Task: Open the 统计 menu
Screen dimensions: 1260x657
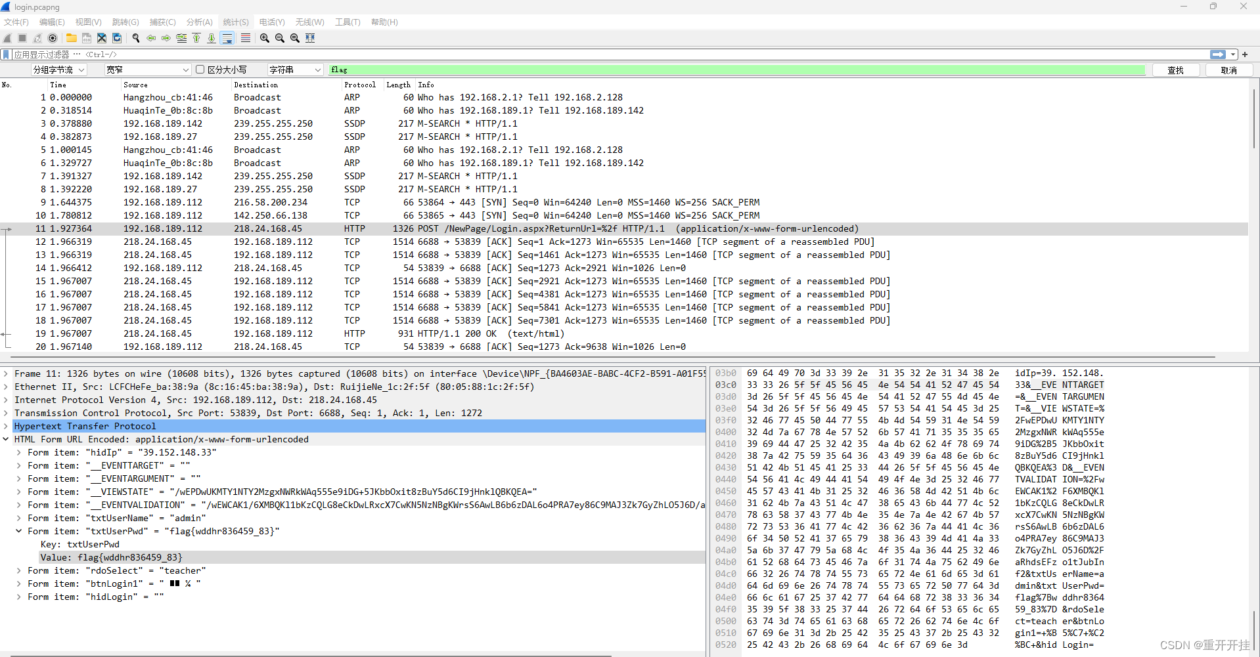Action: (x=235, y=22)
